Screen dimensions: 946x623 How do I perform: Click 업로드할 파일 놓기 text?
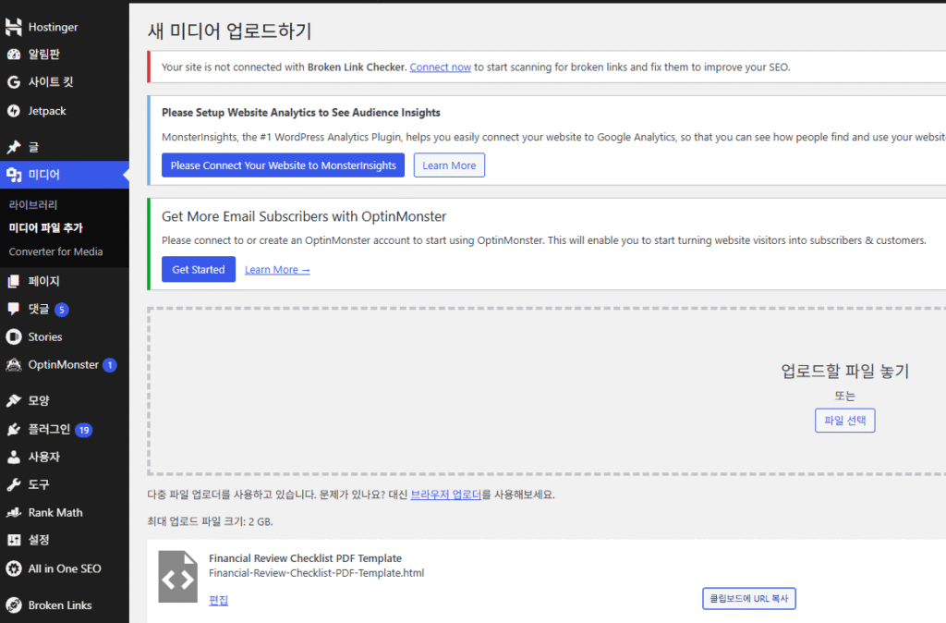(844, 371)
